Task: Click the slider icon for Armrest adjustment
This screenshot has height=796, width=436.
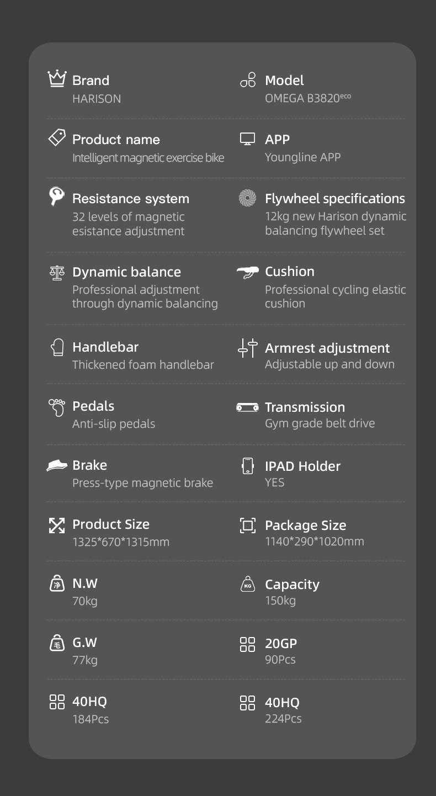Action: 247,348
